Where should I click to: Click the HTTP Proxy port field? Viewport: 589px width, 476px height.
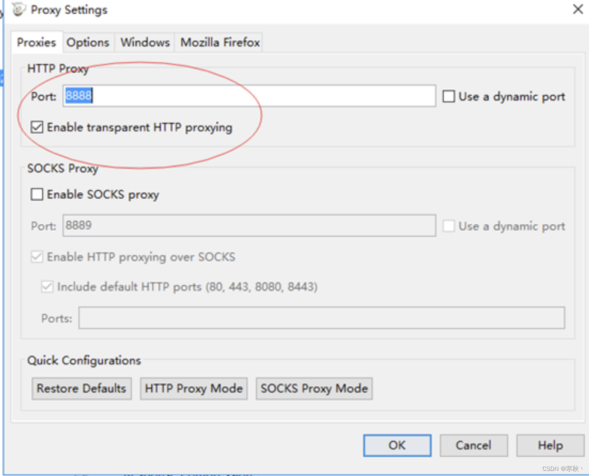click(x=249, y=96)
